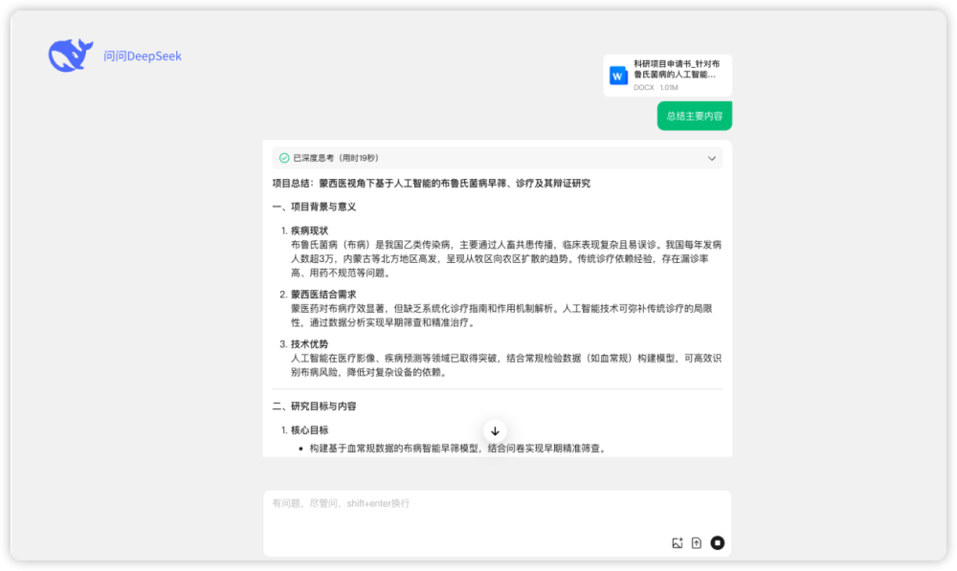Click the upload file icon in input box
957x571 pixels.
coord(697,543)
